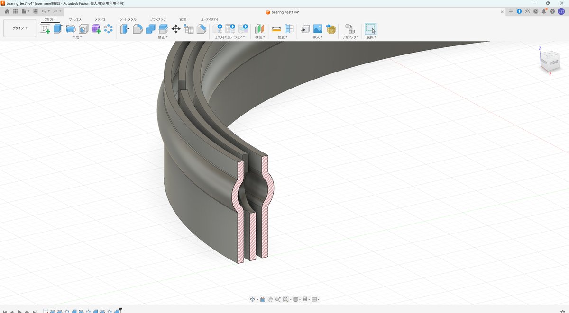Click the purple Create Form icon
Viewport: 569px width, 313px height.
point(96,29)
